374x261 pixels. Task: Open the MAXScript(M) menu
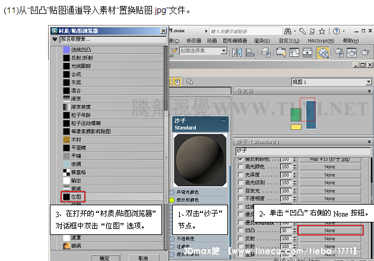click(321, 41)
